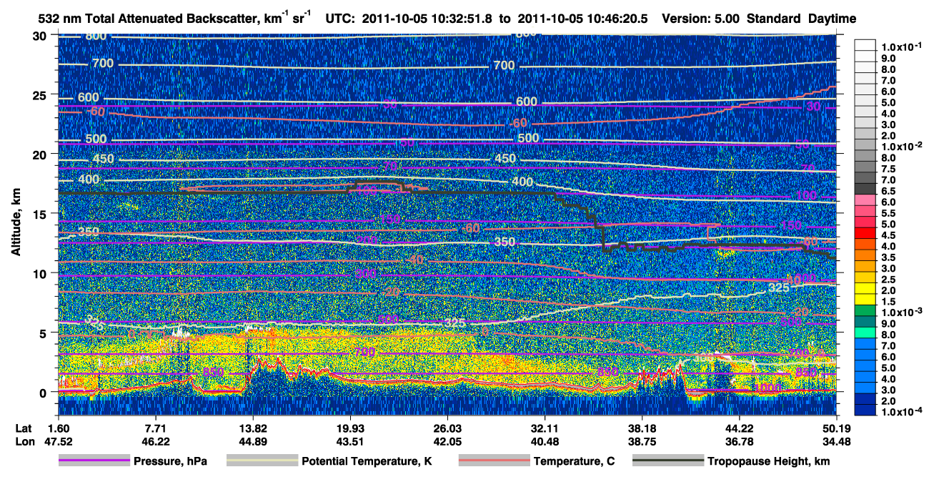Click the latitude value '44.22'
Image resolution: width=929 pixels, height=477 pixels.
point(739,428)
